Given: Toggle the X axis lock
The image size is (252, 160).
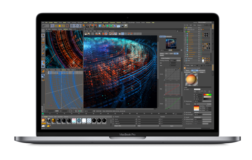Looking at the screenshot, I should click(72, 26).
